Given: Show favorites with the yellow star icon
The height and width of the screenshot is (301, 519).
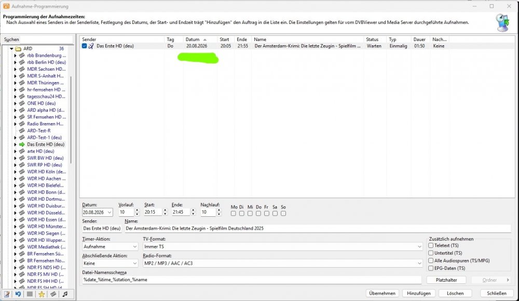Looking at the screenshot, I should coord(42,294).
